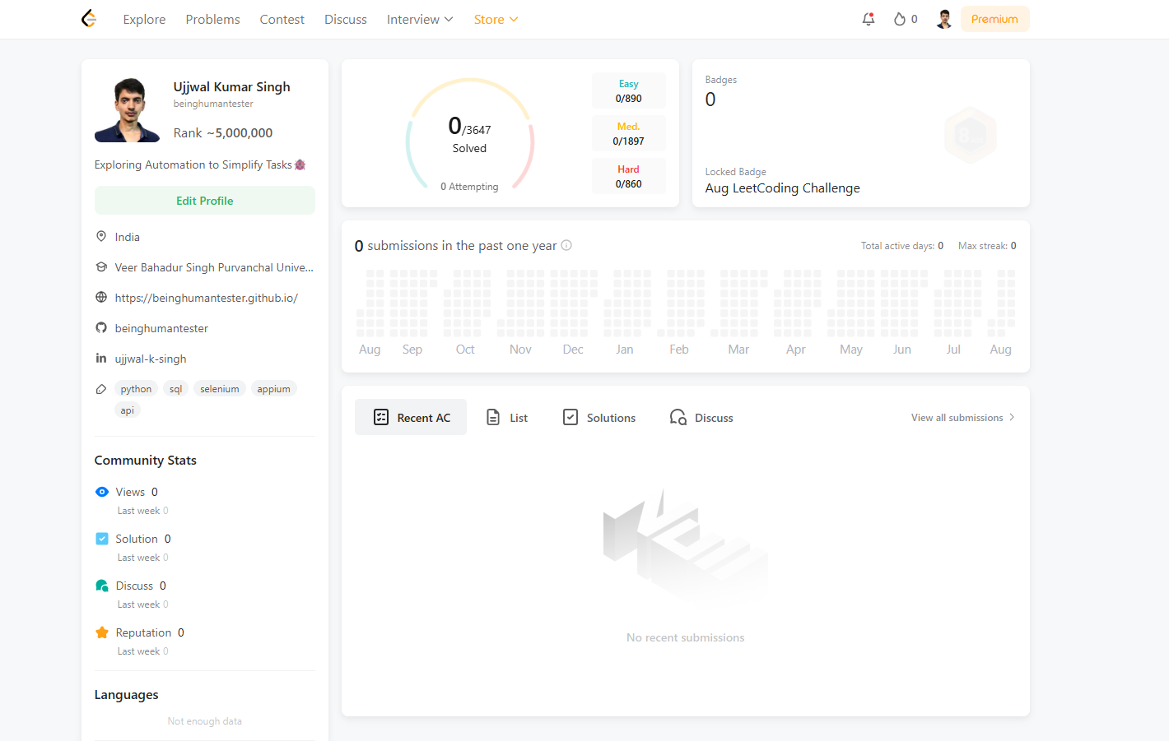The width and height of the screenshot is (1169, 741).
Task: Open the Problems page
Action: click(212, 19)
